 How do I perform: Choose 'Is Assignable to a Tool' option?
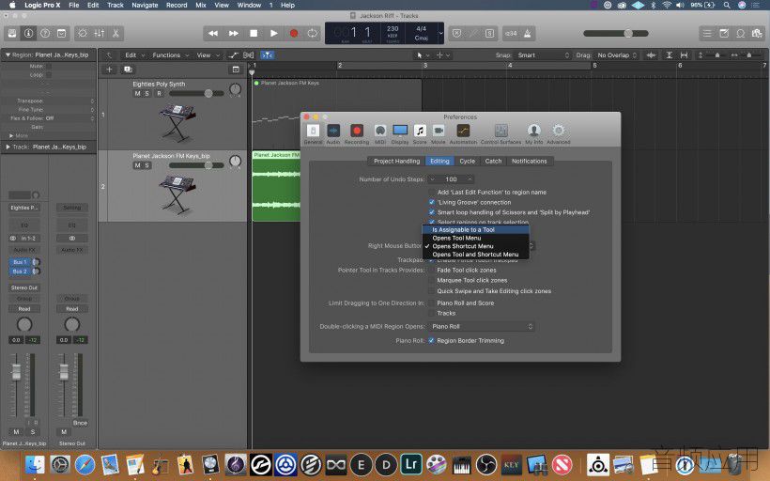click(x=476, y=229)
